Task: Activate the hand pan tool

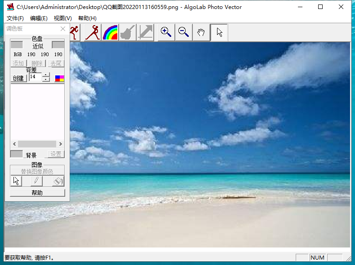Action: point(201,32)
